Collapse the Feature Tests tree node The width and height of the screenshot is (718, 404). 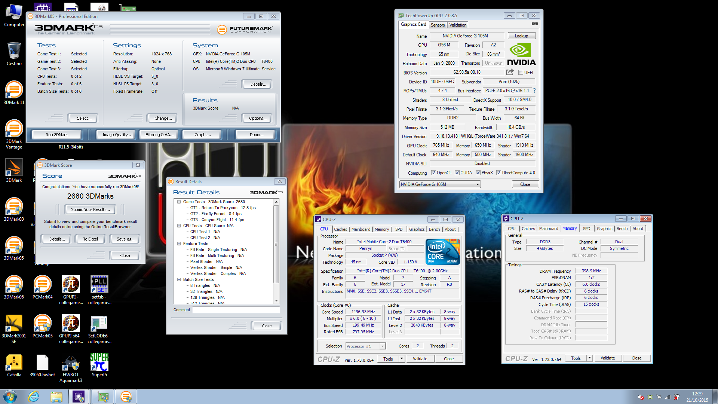coord(179,244)
